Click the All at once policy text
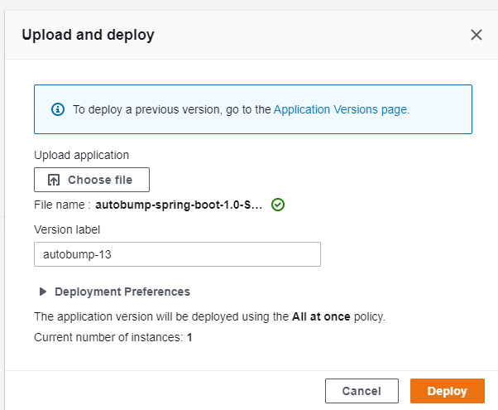The width and height of the screenshot is (498, 410). [x=321, y=316]
